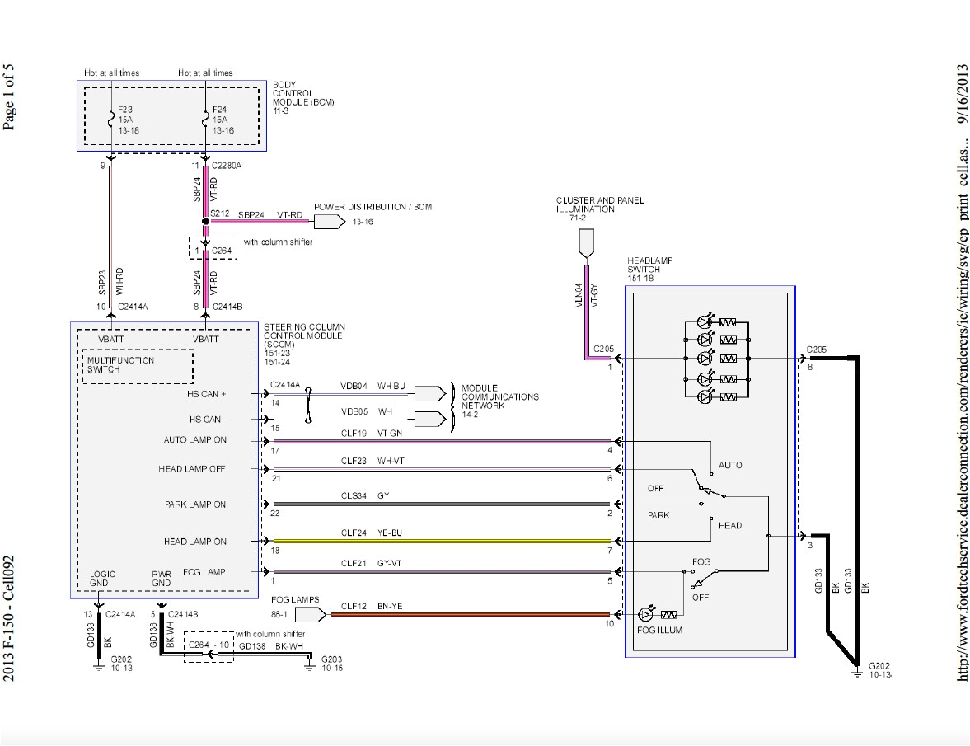
Task: Click the Page 1 of 5 label
Action: (x=11, y=93)
